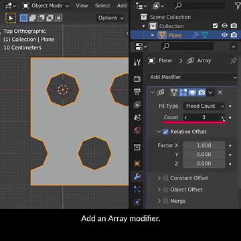The width and height of the screenshot is (241, 241).
Task: Open the Output properties tab
Action: click(x=137, y=92)
